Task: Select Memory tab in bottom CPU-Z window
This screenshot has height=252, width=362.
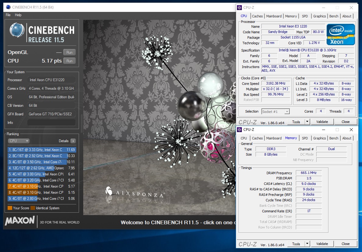Action: coord(291,138)
